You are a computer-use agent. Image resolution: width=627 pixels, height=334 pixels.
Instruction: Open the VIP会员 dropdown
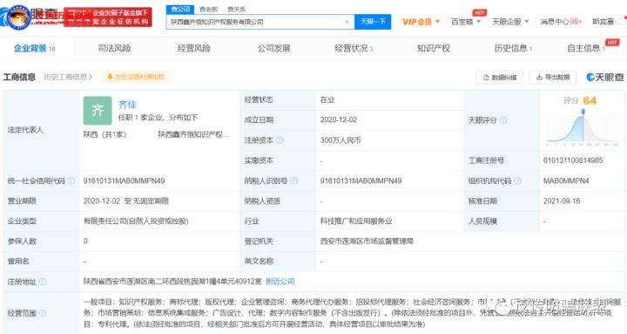click(421, 22)
